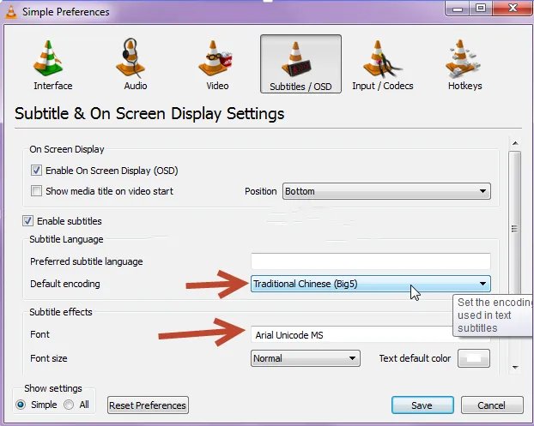Click the VLC cone icon in title bar
Viewport: 534px width, 426px height.
coord(12,11)
